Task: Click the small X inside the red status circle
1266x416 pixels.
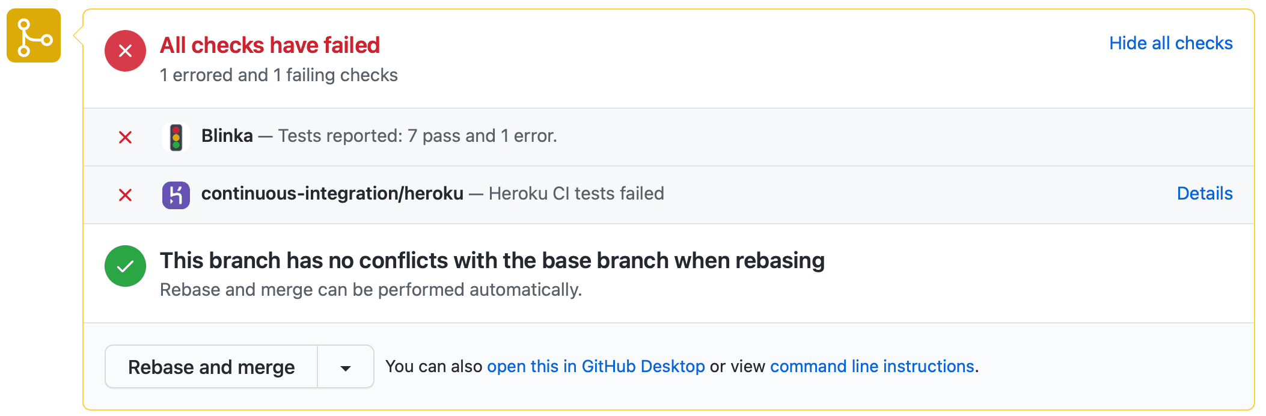Action: point(125,51)
